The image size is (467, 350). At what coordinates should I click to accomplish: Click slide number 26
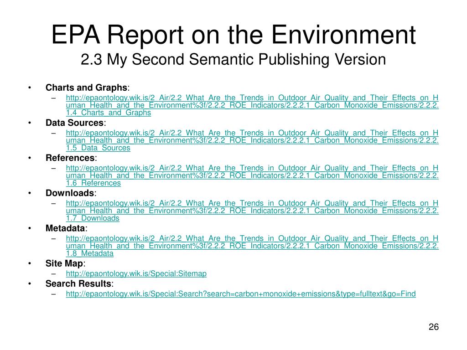(434, 327)
